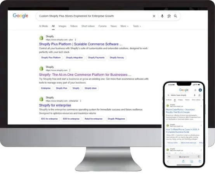
Task: Start voice search with the microphone icon
Action: coord(162,16)
